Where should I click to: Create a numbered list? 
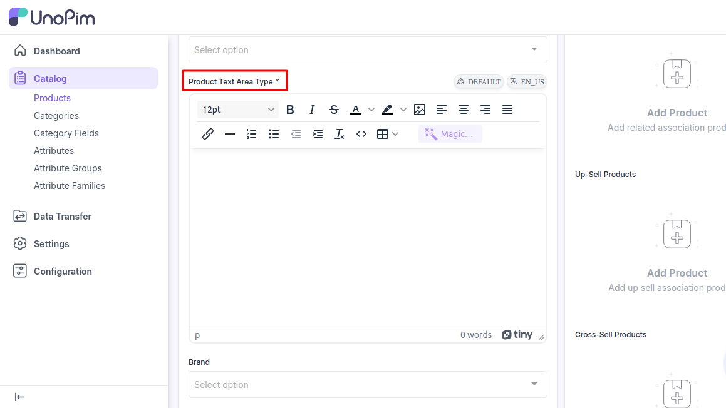point(252,134)
